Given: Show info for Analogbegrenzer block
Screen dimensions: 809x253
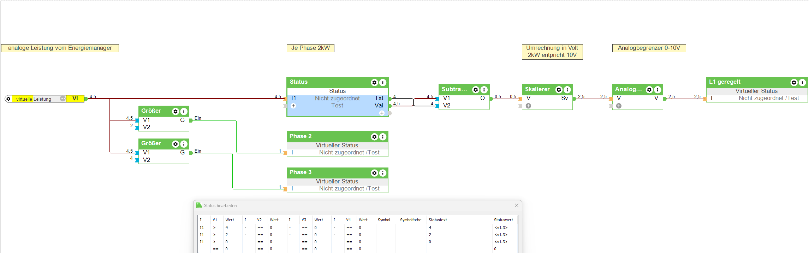Looking at the screenshot, I should tap(658, 90).
